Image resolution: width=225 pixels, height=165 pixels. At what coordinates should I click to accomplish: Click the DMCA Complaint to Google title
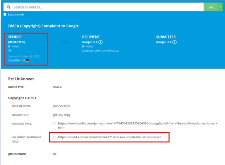pyautogui.click(x=43, y=26)
